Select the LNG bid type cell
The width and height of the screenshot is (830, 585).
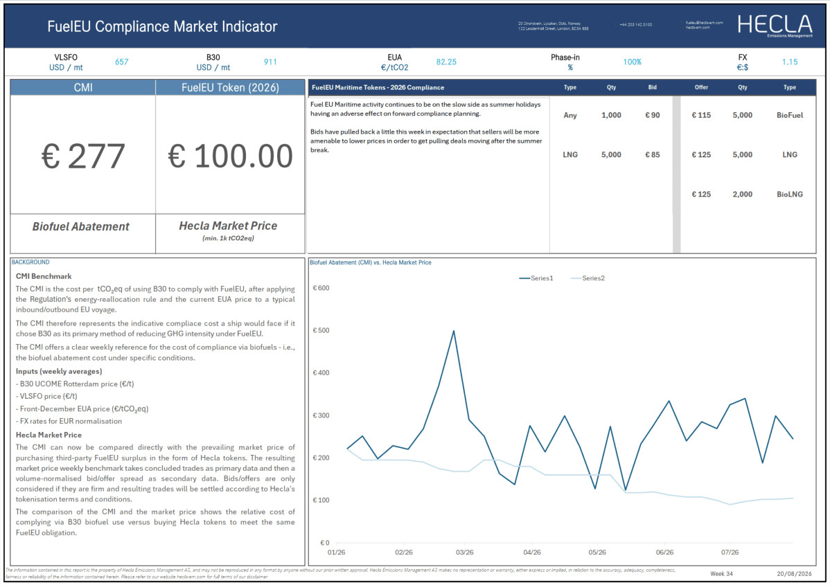(570, 155)
